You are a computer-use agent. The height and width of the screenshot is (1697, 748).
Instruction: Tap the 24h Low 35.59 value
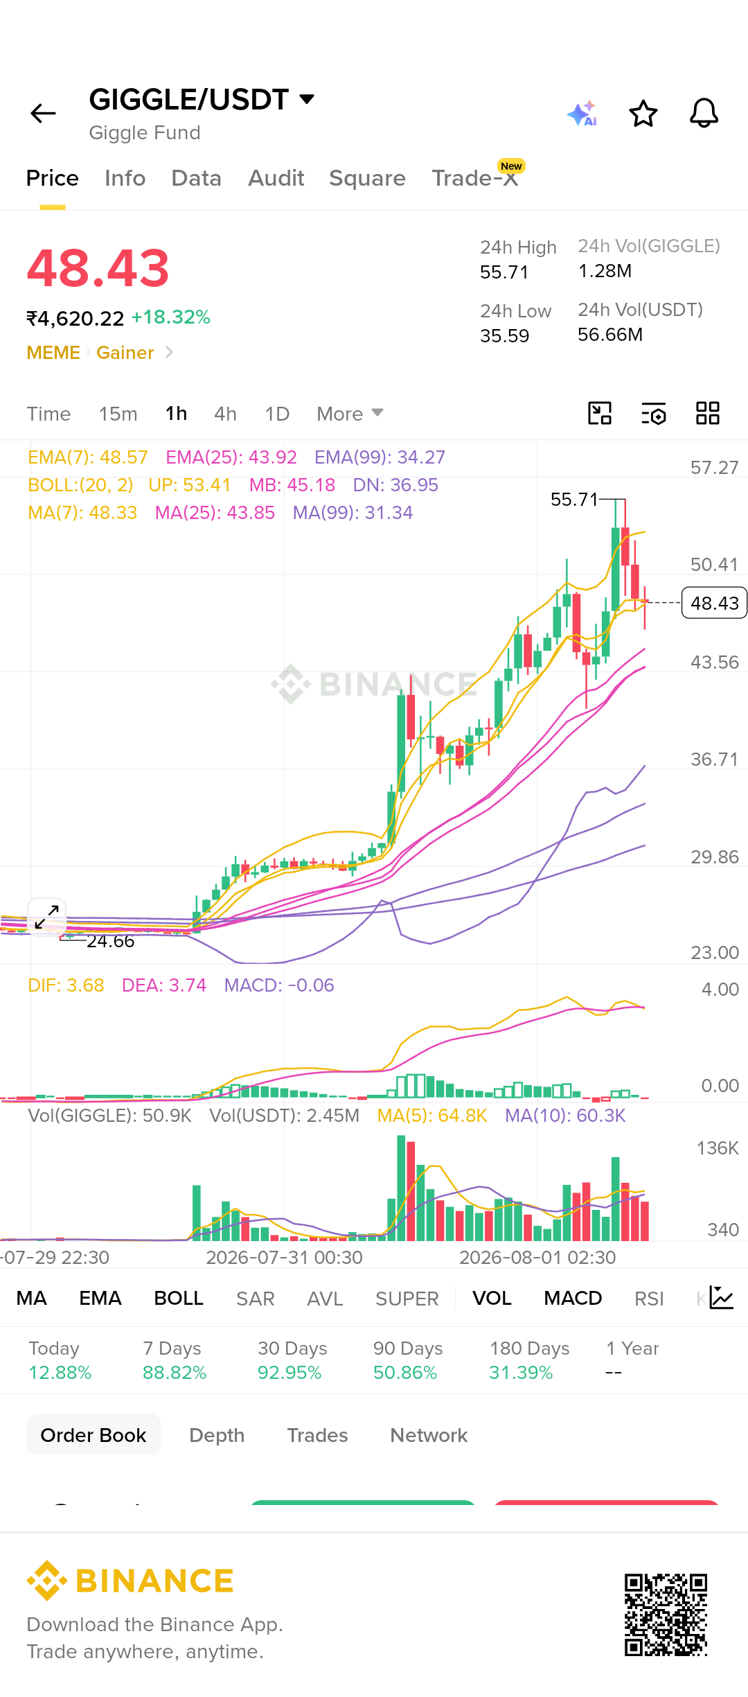pyautogui.click(x=504, y=335)
